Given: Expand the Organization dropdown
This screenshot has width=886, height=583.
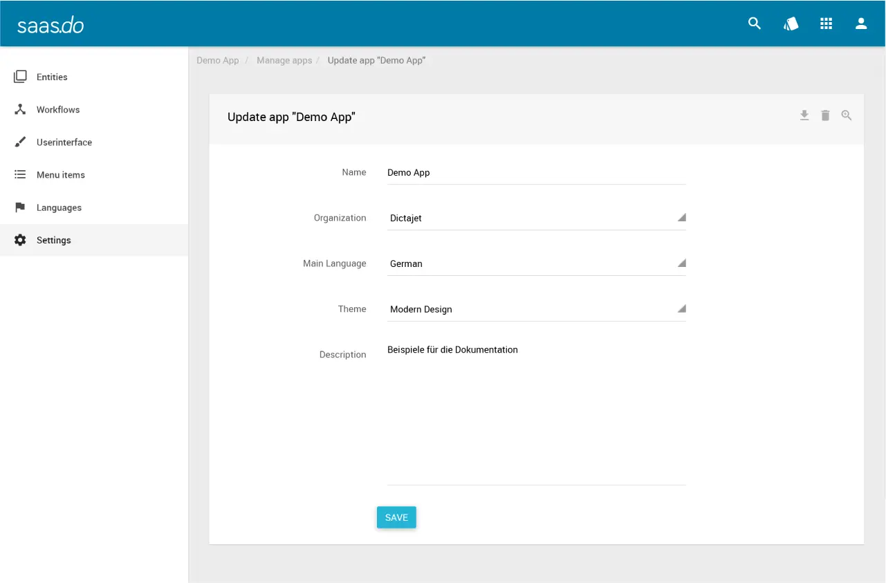Looking at the screenshot, I should (536, 218).
